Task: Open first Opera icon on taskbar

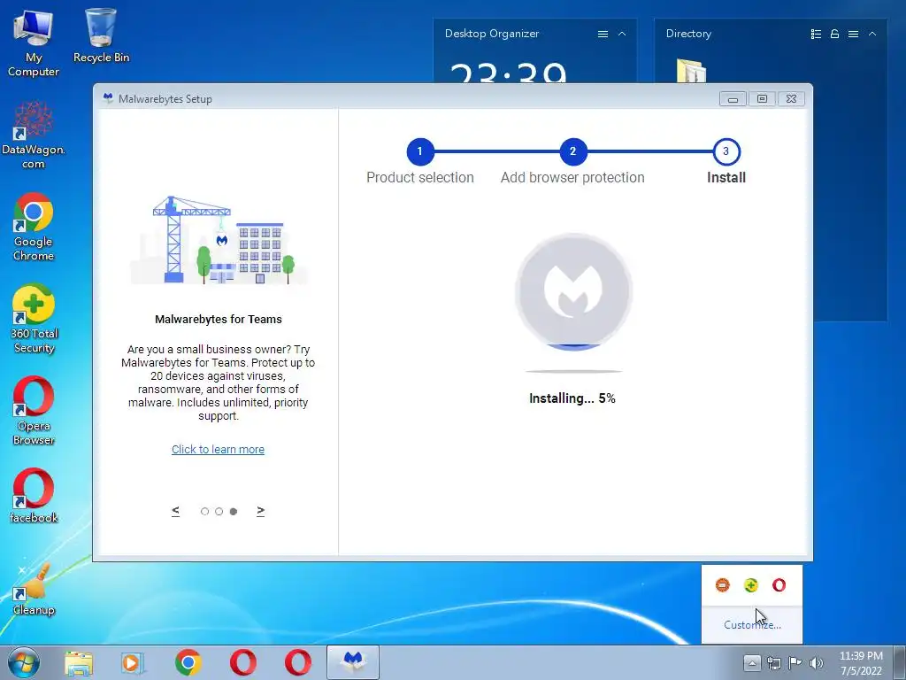Action: [x=243, y=662]
